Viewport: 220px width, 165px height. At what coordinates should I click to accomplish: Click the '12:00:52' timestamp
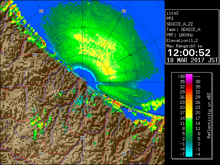click(189, 53)
